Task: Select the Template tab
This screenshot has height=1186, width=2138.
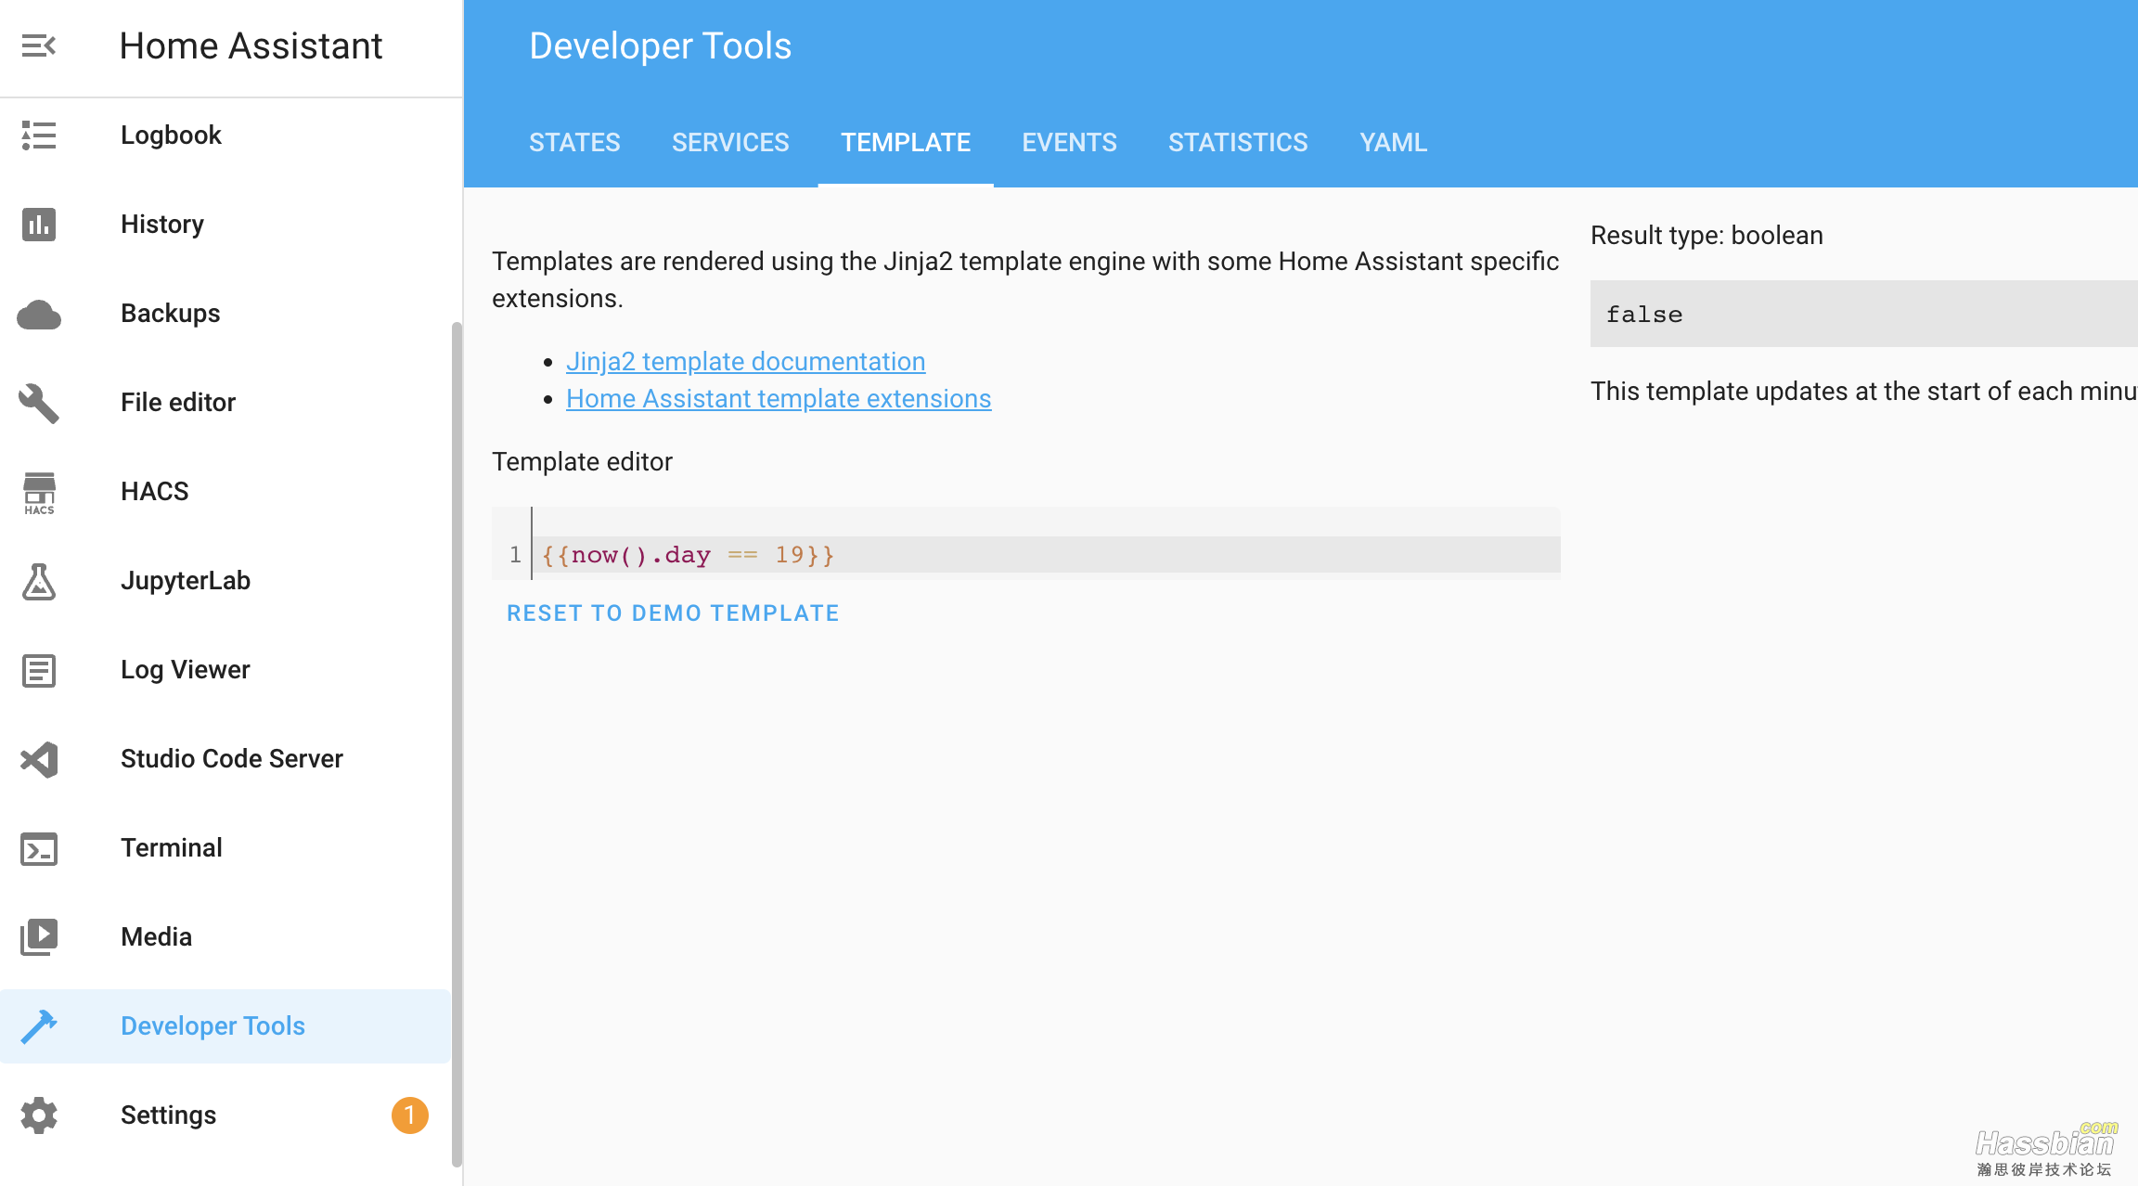Action: [906, 143]
